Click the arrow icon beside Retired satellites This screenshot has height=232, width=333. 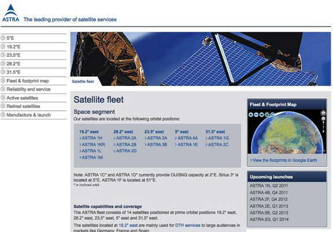coord(3,106)
